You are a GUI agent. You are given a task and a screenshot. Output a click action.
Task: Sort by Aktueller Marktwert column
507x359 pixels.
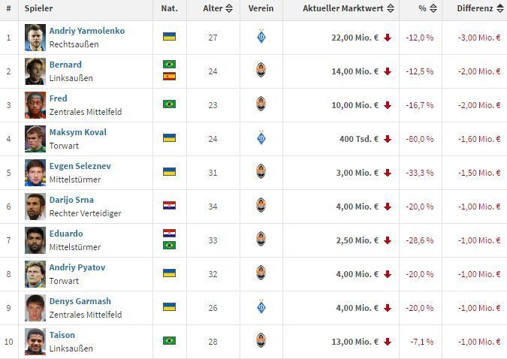point(348,9)
